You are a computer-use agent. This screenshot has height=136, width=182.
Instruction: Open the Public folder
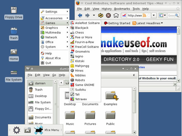110,118
